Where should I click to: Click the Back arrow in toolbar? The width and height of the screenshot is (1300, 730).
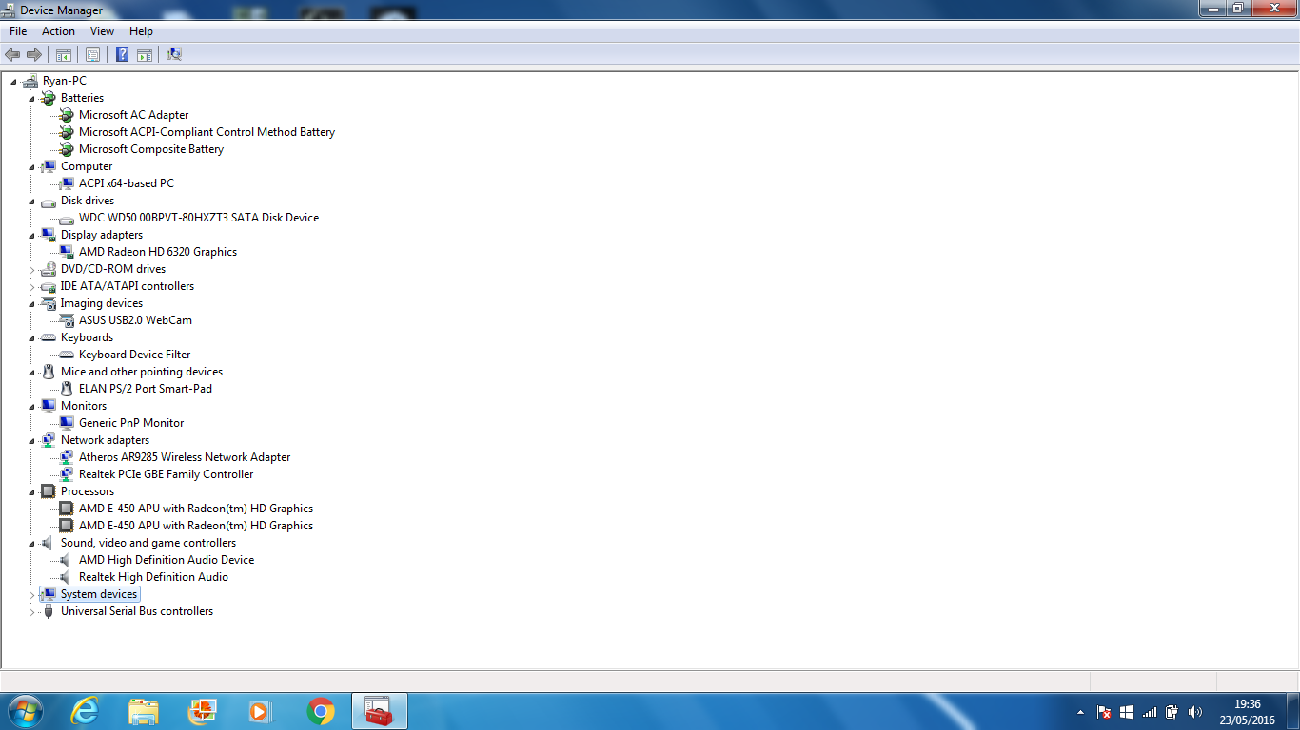[x=12, y=54]
